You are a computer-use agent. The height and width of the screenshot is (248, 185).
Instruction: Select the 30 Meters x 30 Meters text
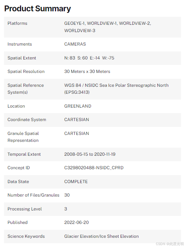point(87,71)
